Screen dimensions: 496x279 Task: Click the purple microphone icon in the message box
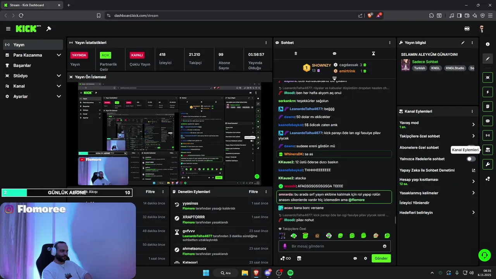click(285, 246)
